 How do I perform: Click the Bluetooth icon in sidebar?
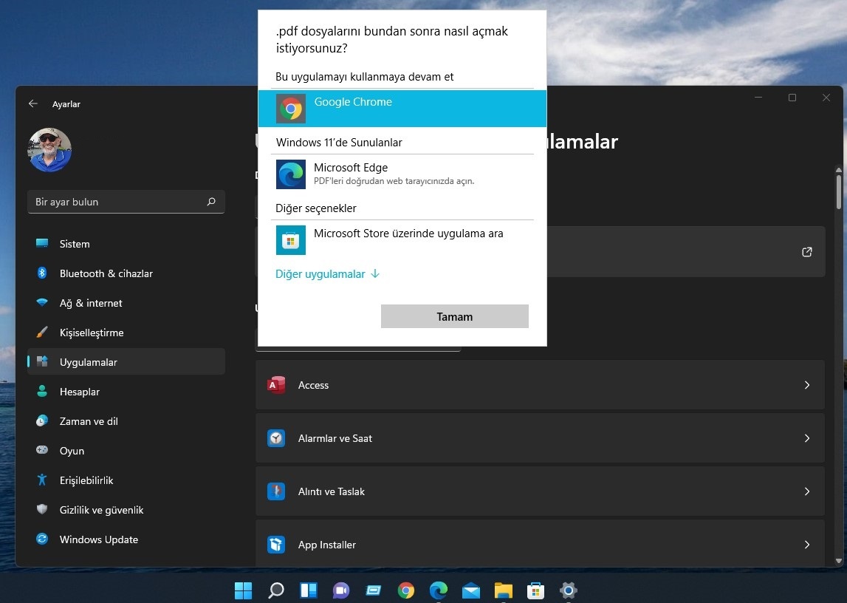[42, 273]
